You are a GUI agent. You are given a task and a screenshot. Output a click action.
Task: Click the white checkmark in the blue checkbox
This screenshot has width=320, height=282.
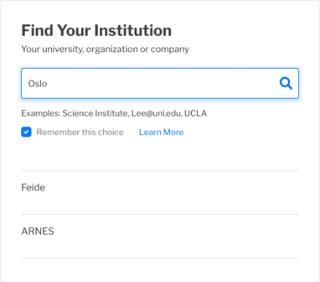pos(26,132)
